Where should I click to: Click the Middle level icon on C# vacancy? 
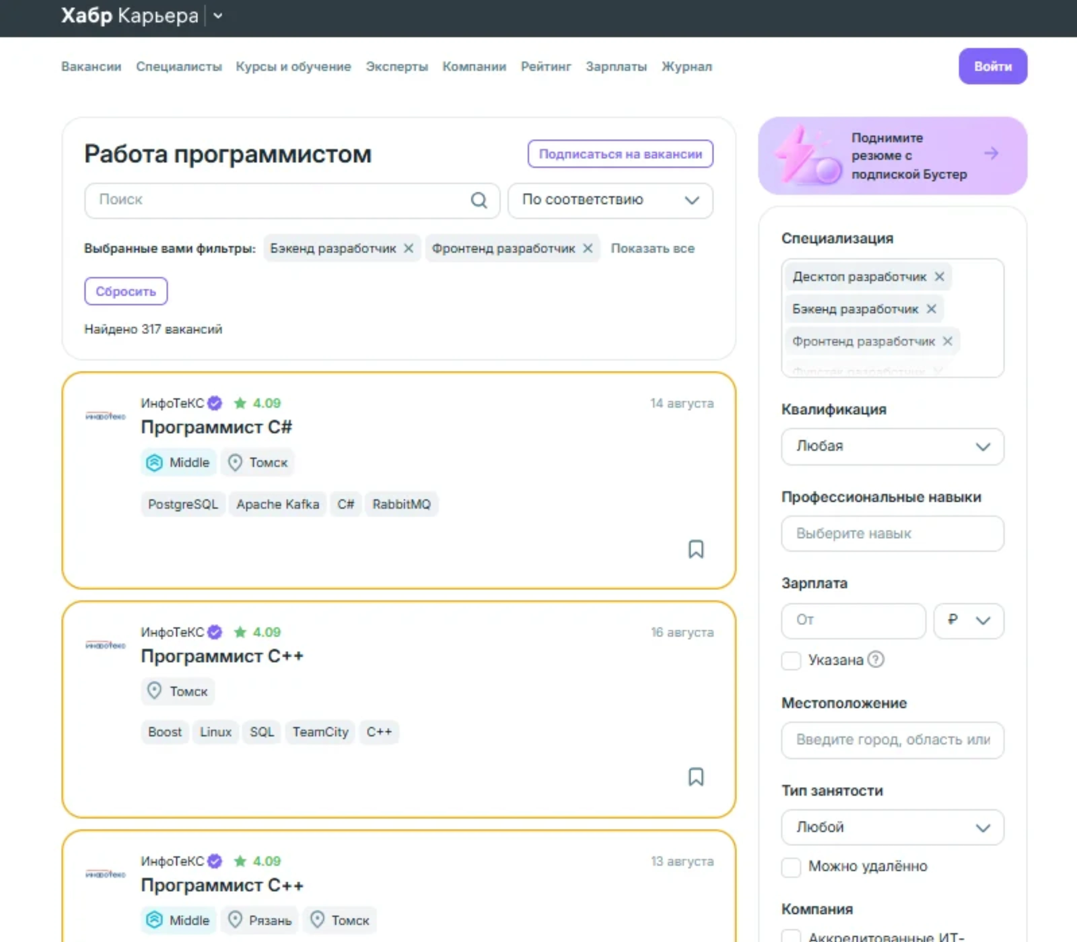(x=154, y=463)
